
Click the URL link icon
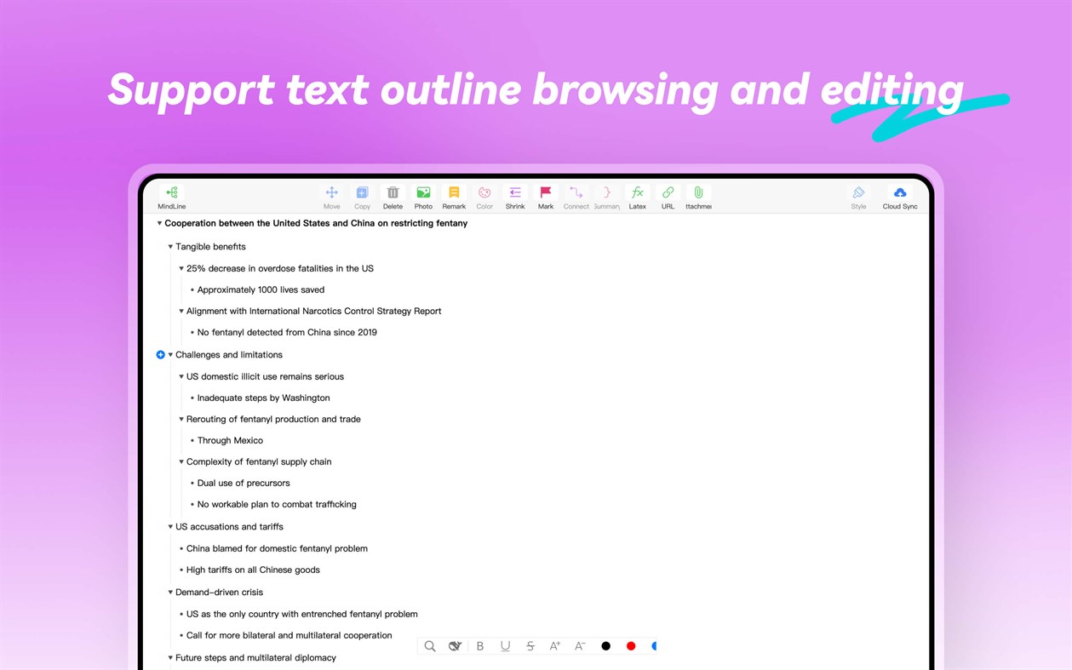pos(668,194)
